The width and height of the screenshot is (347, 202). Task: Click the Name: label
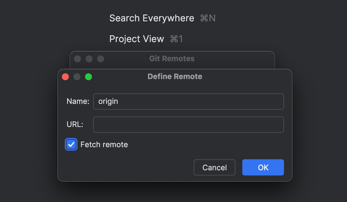(78, 101)
